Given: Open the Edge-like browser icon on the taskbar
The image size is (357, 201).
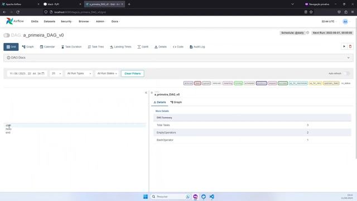Looking at the screenshot, I should (204, 197).
